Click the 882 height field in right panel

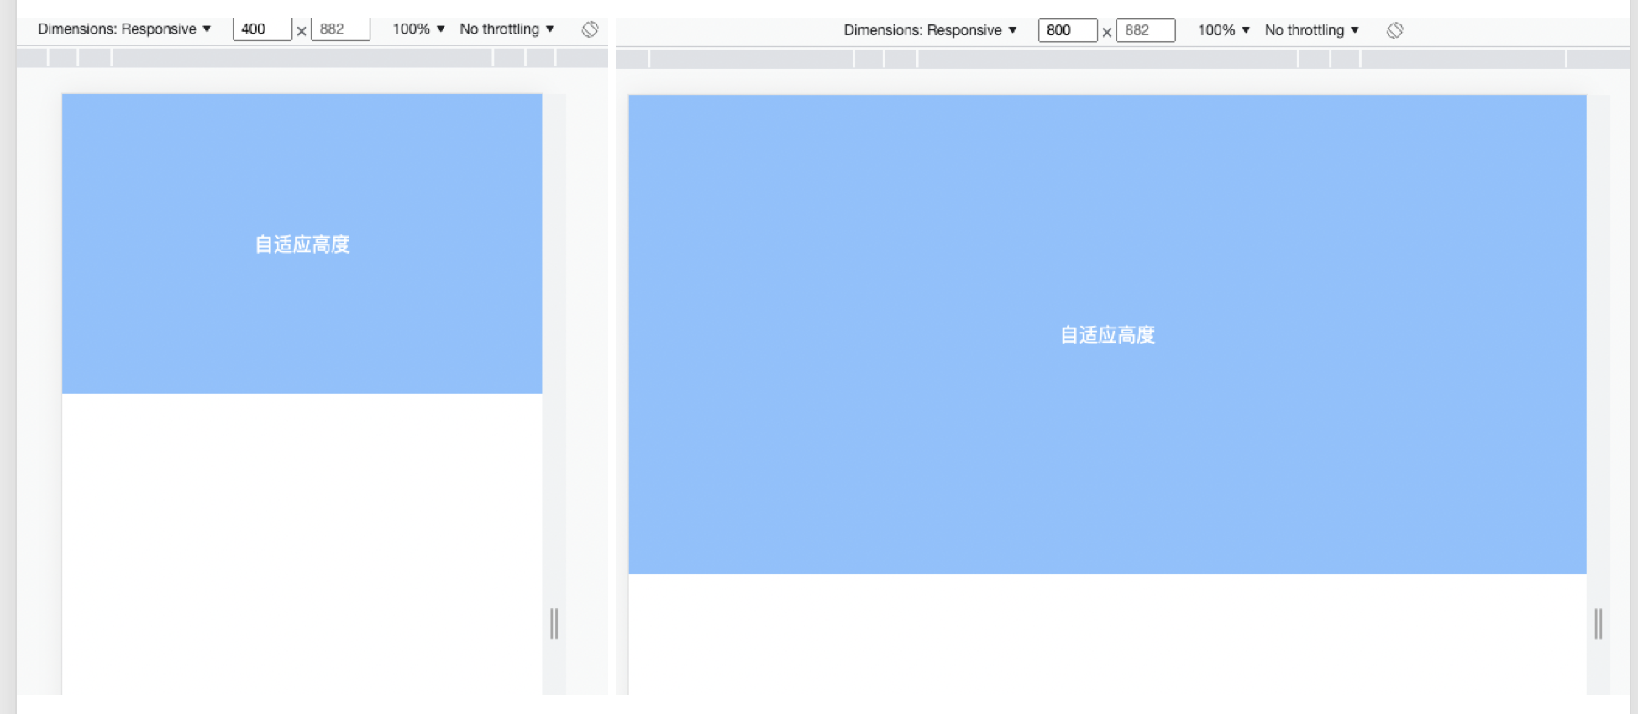(x=1146, y=30)
